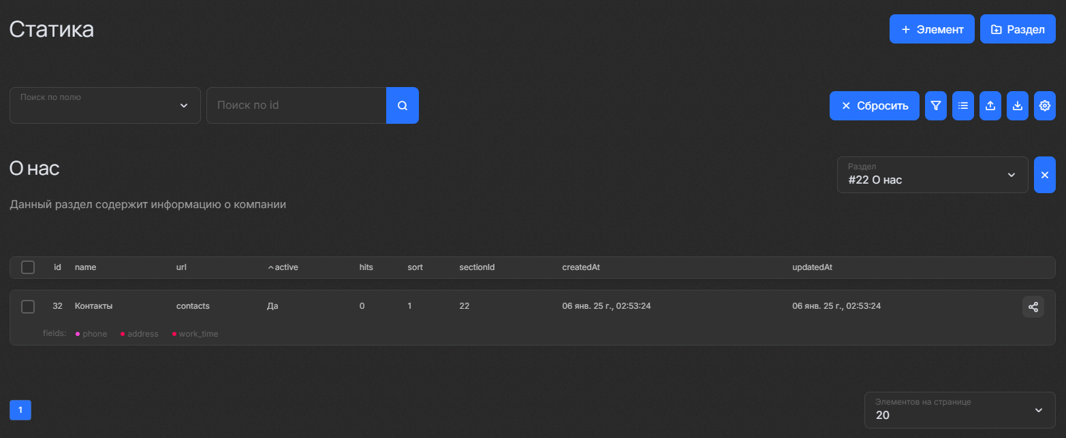The height and width of the screenshot is (438, 1066).
Task: Check the Контакты row checkbox
Action: tap(28, 307)
